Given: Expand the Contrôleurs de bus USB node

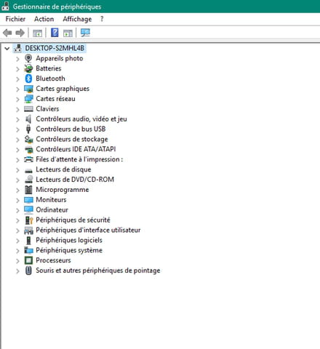Looking at the screenshot, I should pyautogui.click(x=17, y=129).
